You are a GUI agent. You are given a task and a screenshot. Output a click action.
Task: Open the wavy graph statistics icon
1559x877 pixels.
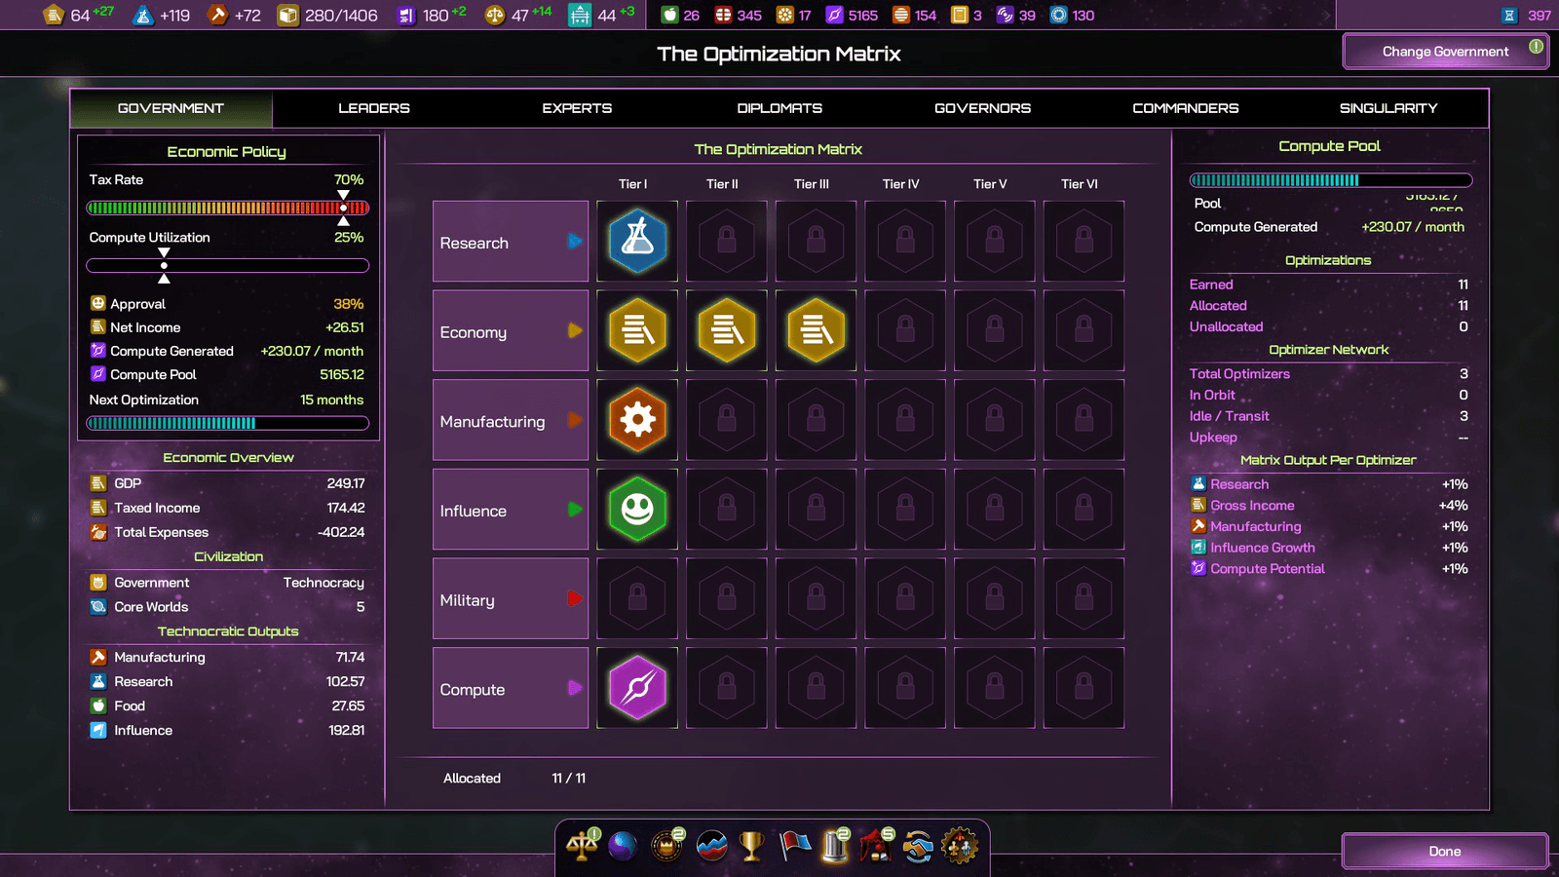point(712,846)
